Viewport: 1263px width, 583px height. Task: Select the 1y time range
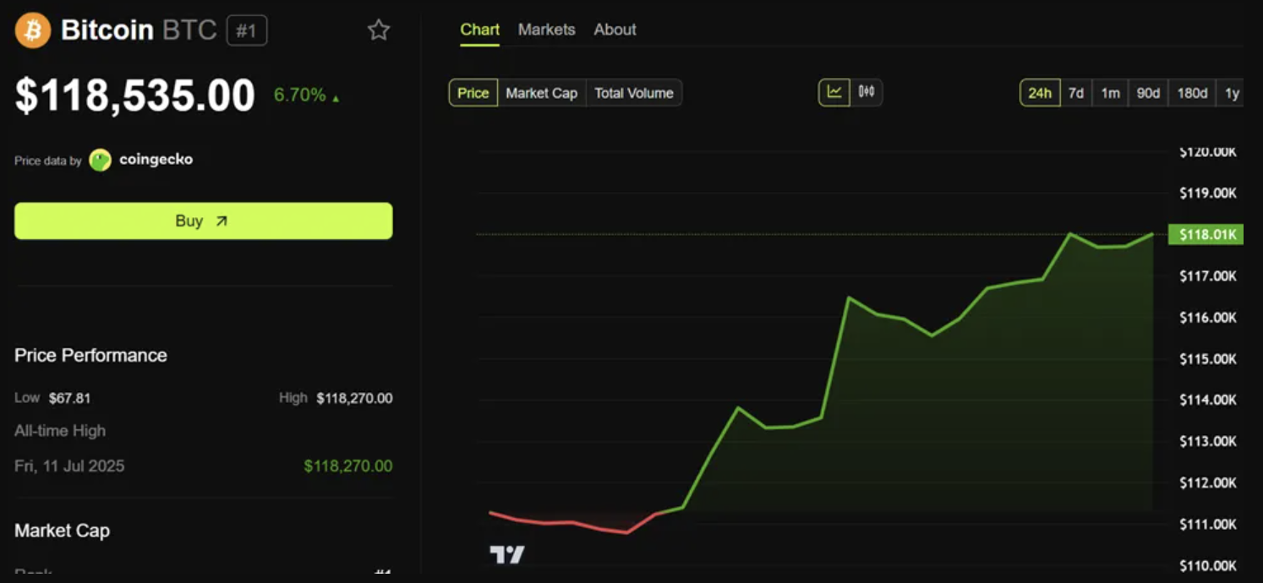click(x=1232, y=93)
